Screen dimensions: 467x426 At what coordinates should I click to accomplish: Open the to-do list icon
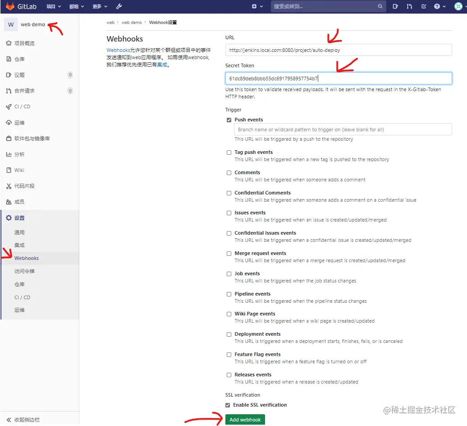[x=424, y=6]
